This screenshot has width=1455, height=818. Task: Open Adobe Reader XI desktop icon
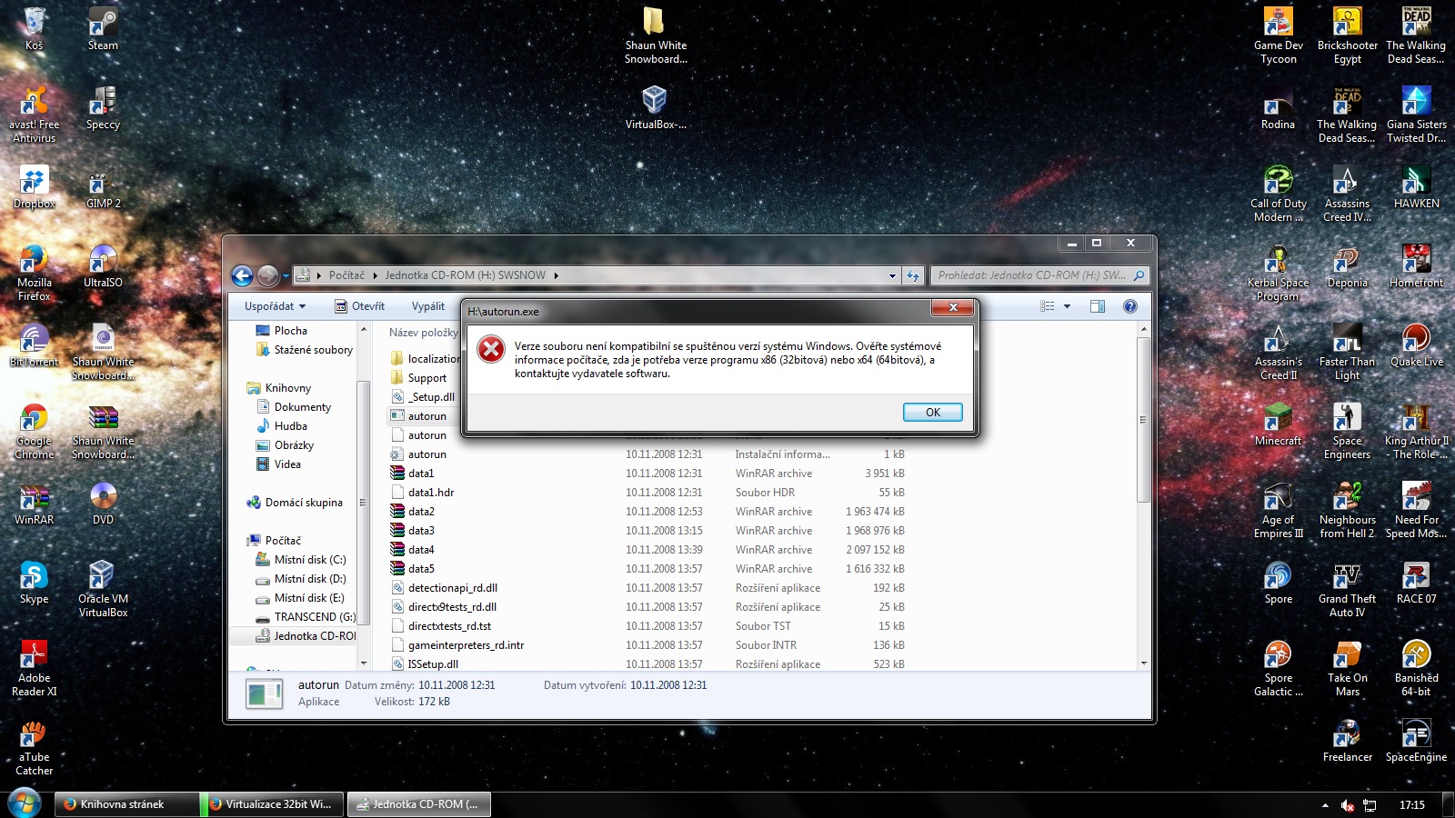[x=34, y=668]
